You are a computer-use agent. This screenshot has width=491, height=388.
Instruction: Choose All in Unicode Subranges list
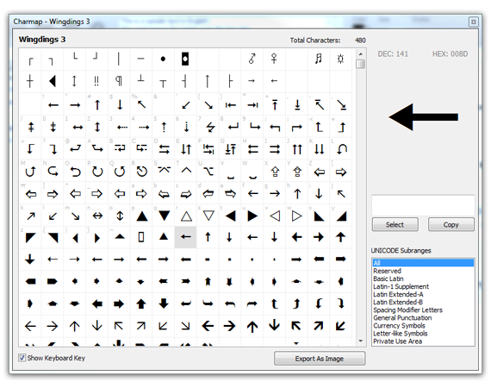click(423, 263)
